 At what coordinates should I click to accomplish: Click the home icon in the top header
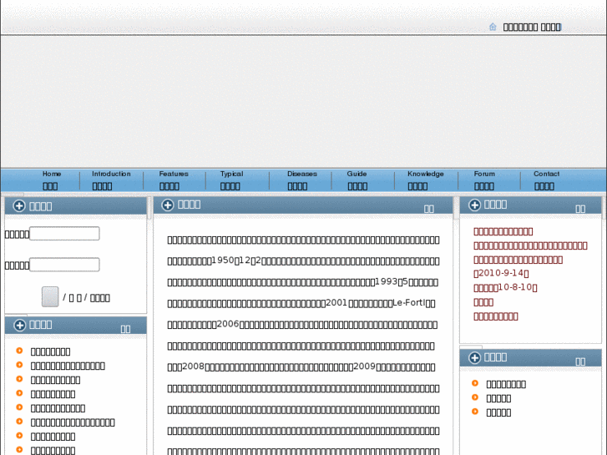(x=493, y=27)
